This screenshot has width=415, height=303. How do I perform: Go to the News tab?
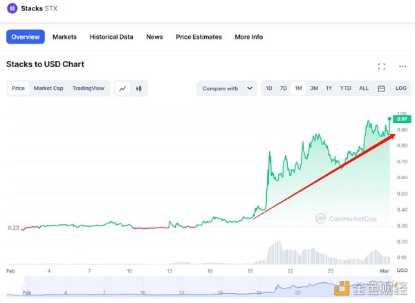pos(154,37)
